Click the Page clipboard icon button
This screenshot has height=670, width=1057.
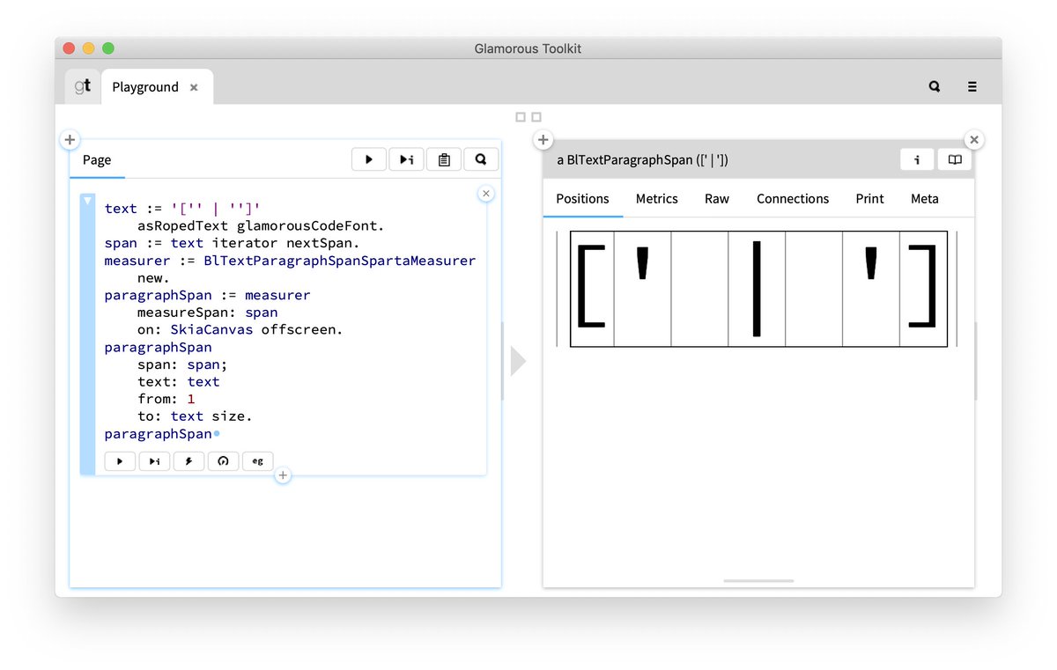click(x=444, y=159)
